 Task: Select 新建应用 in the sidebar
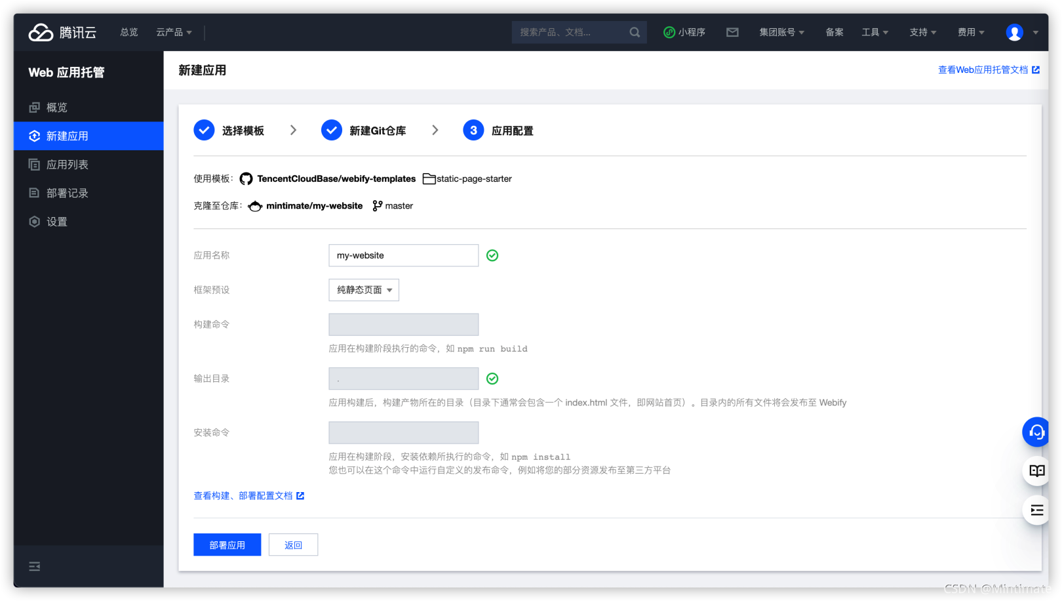click(88, 136)
